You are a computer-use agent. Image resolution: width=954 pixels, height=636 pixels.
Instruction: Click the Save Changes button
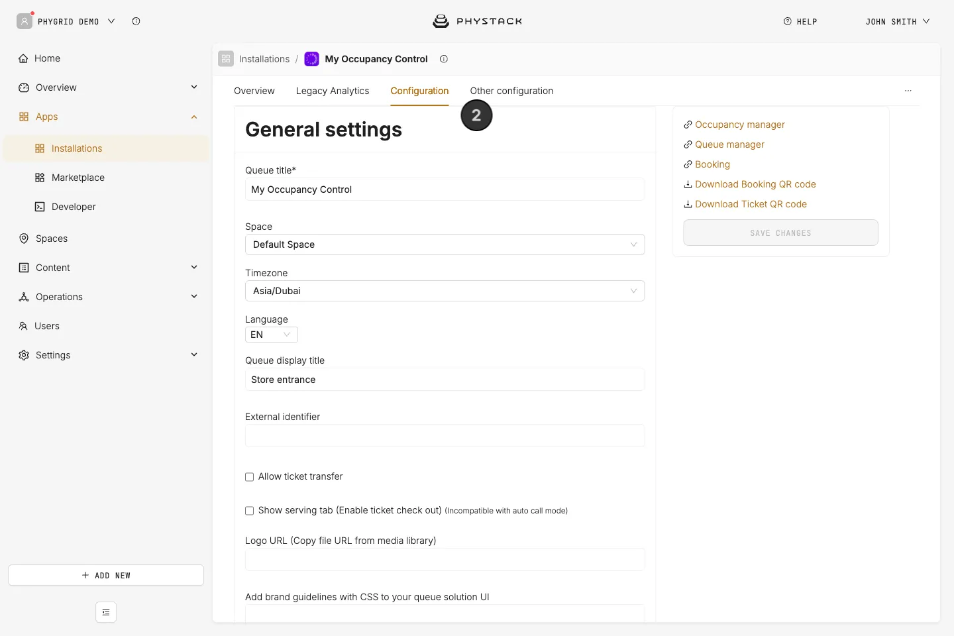(780, 233)
